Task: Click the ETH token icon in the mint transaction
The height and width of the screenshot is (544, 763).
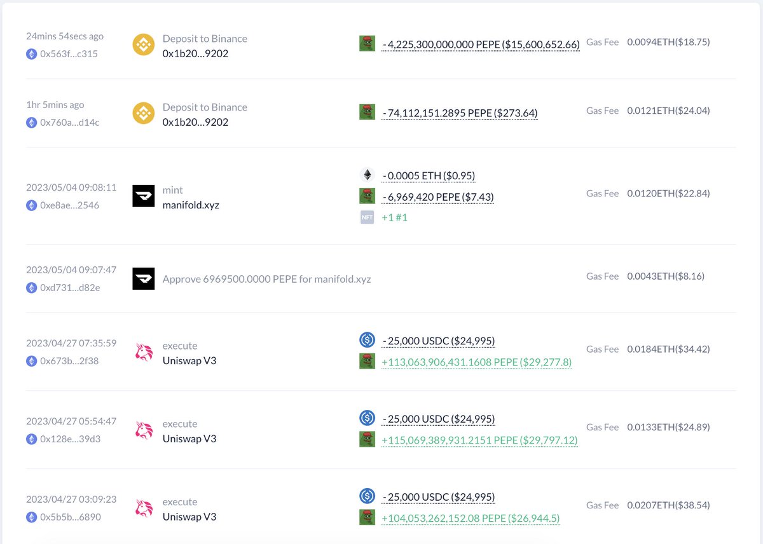Action: (x=367, y=175)
